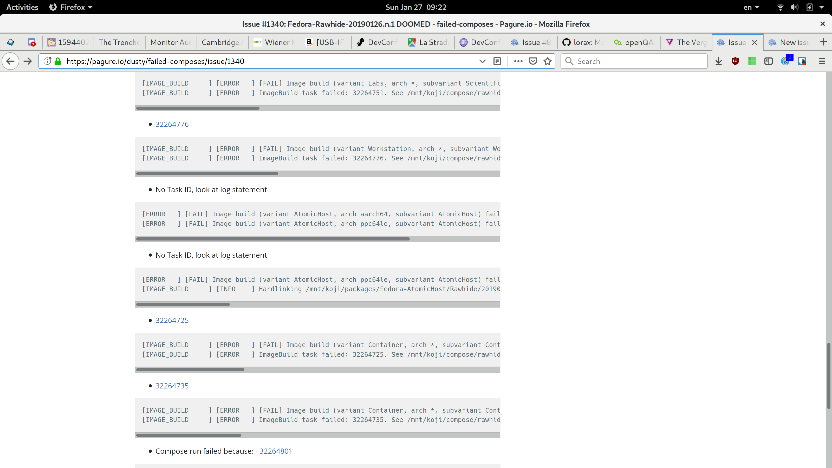Switch to second DevConf tab
The image size is (832, 468).
click(x=480, y=42)
